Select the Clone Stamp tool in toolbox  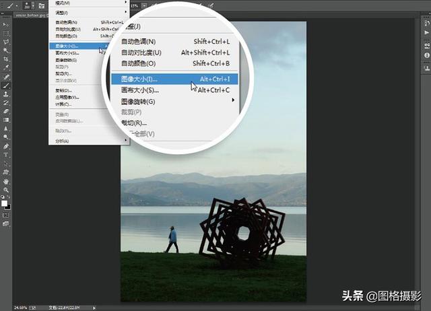tap(6, 94)
